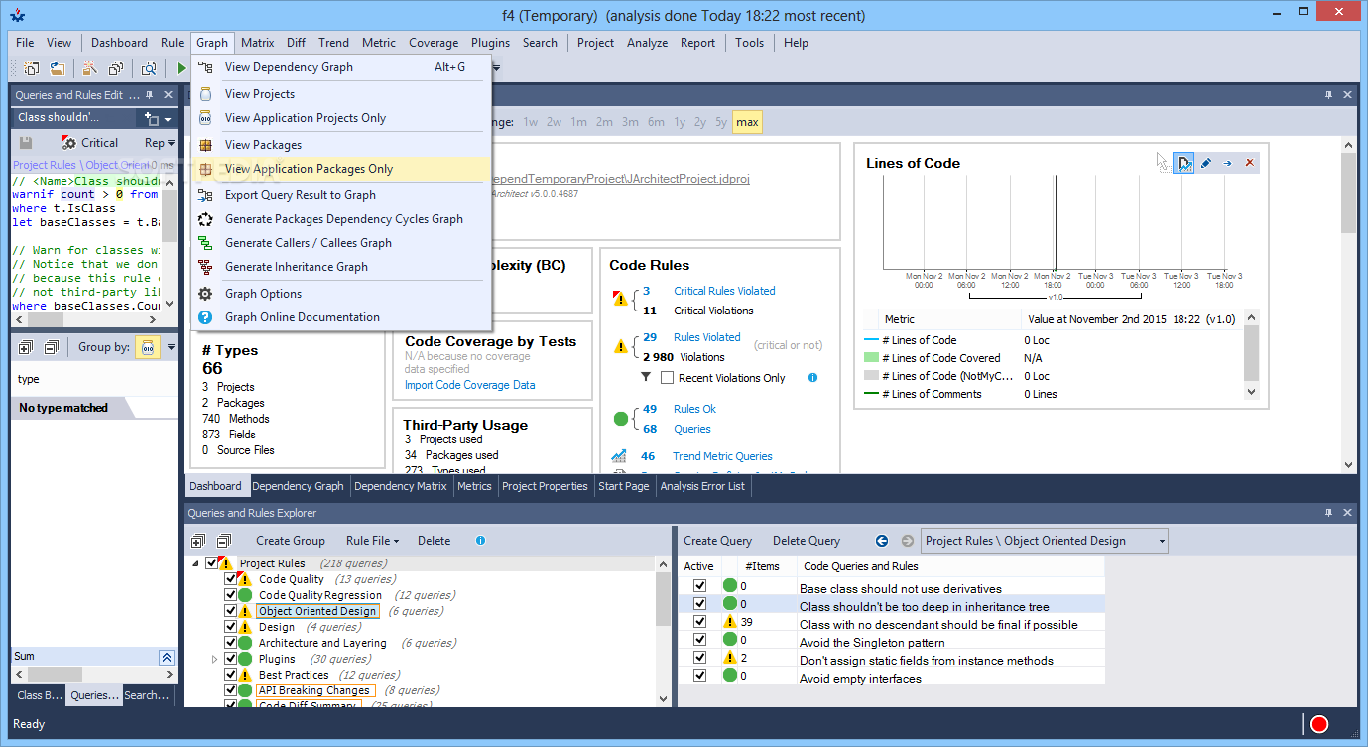1368x747 pixels.
Task: Click the red record indicator in status bar
Action: coord(1319,724)
